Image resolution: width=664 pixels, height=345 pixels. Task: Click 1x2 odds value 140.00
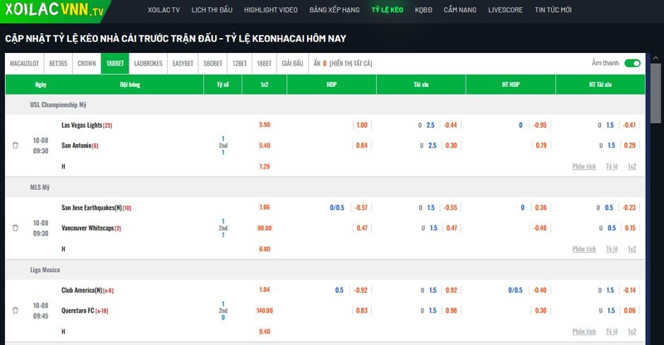click(x=264, y=310)
